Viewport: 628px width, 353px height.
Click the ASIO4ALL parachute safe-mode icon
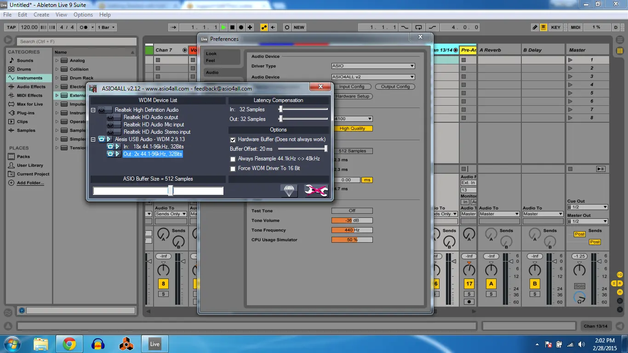coord(289,191)
